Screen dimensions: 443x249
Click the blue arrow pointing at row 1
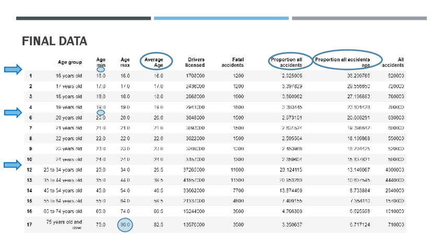[13, 69]
